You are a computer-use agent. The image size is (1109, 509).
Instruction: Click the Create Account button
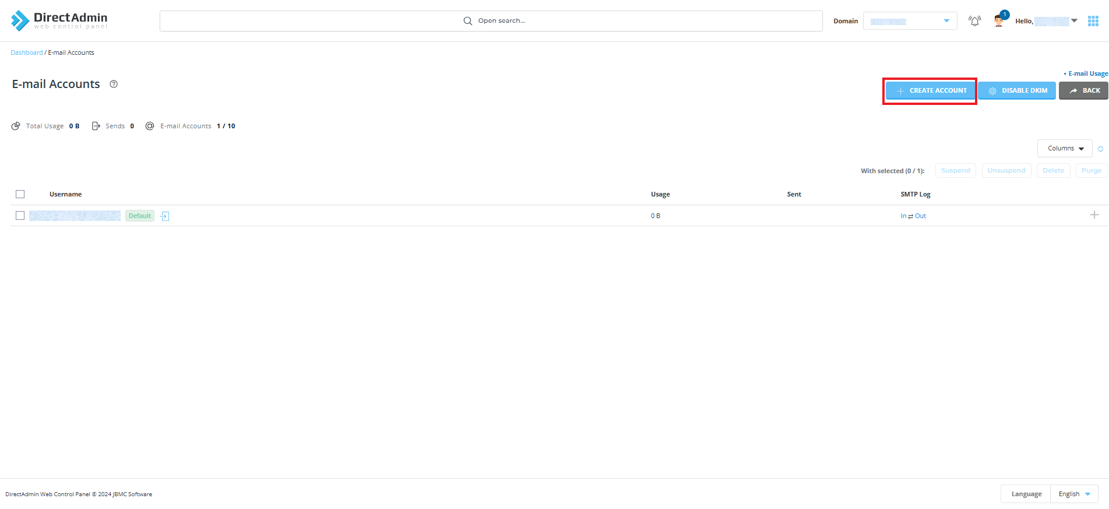(931, 91)
